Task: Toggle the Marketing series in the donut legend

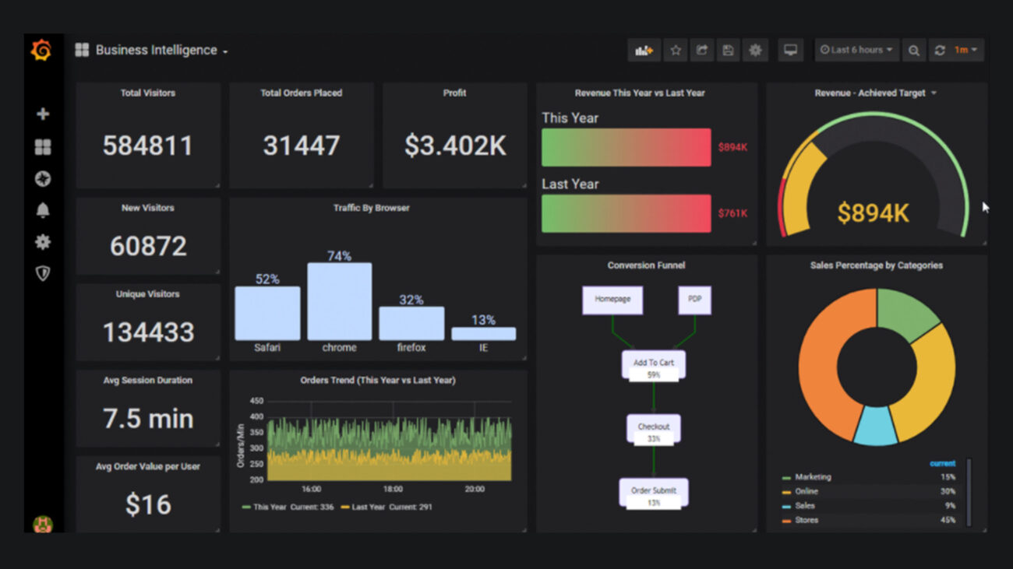Action: pos(811,476)
